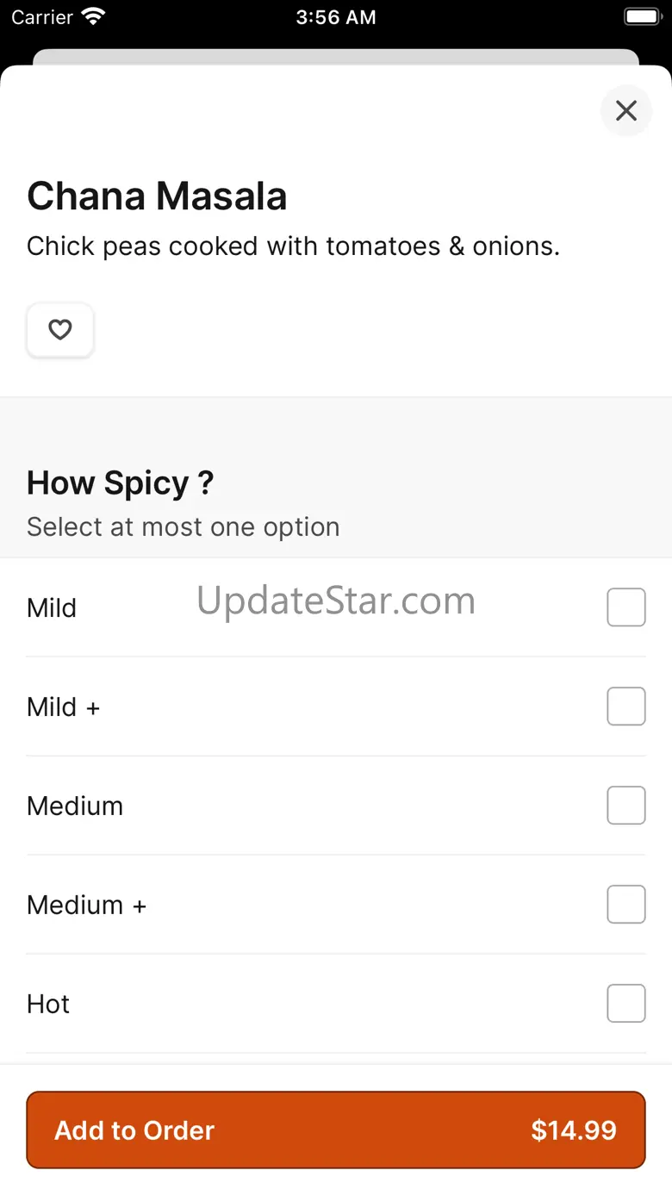Image resolution: width=672 pixels, height=1195 pixels.
Task: Tap the How Spicy ? section heading
Action: [x=120, y=483]
